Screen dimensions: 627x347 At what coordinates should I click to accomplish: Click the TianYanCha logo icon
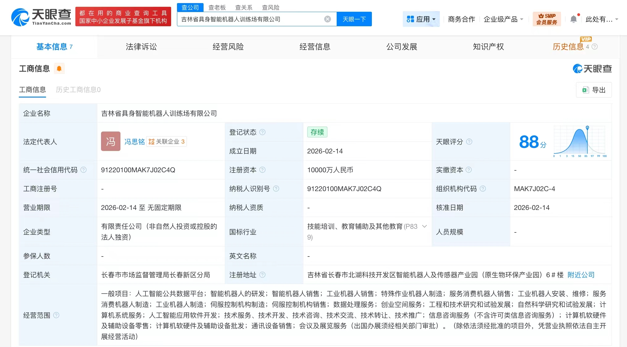tap(20, 17)
